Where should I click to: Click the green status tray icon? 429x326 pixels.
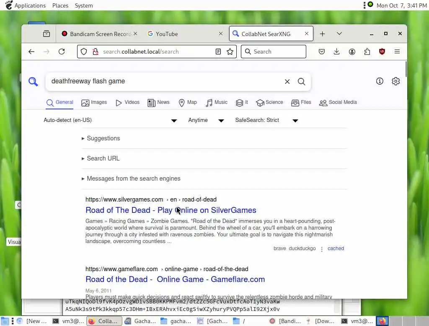[x=370, y=5]
